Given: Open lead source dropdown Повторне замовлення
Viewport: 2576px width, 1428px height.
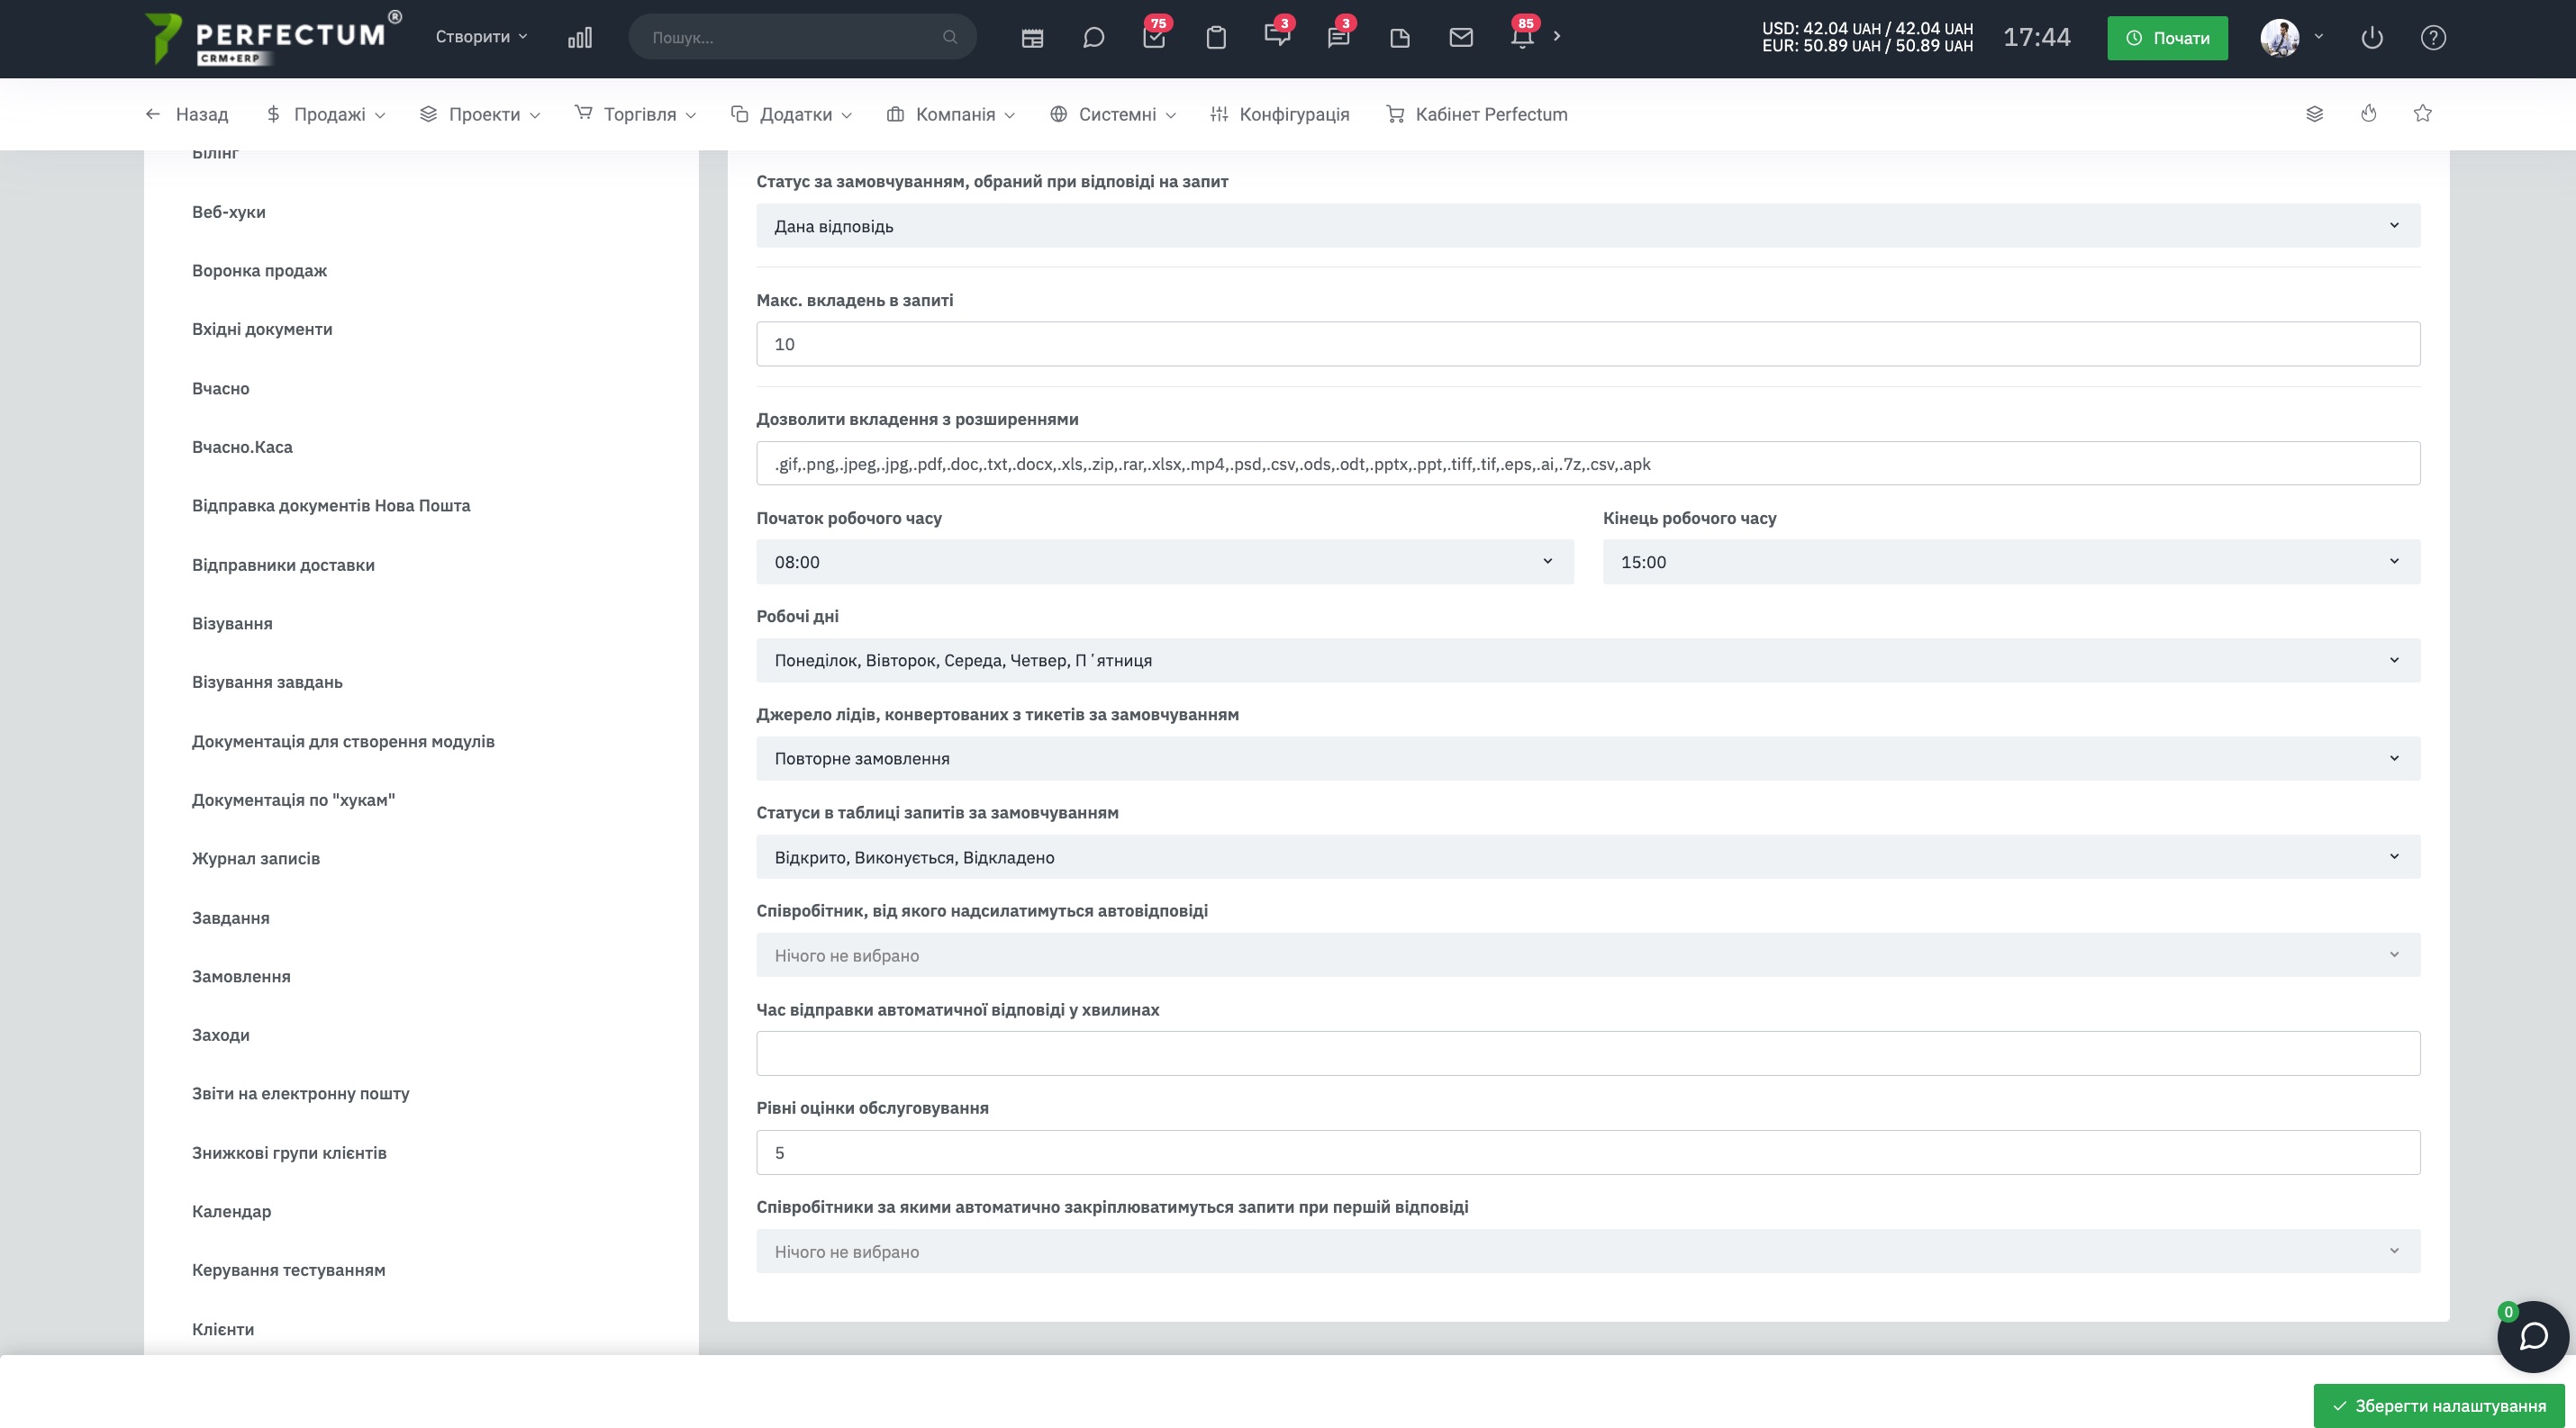Looking at the screenshot, I should (x=1588, y=758).
